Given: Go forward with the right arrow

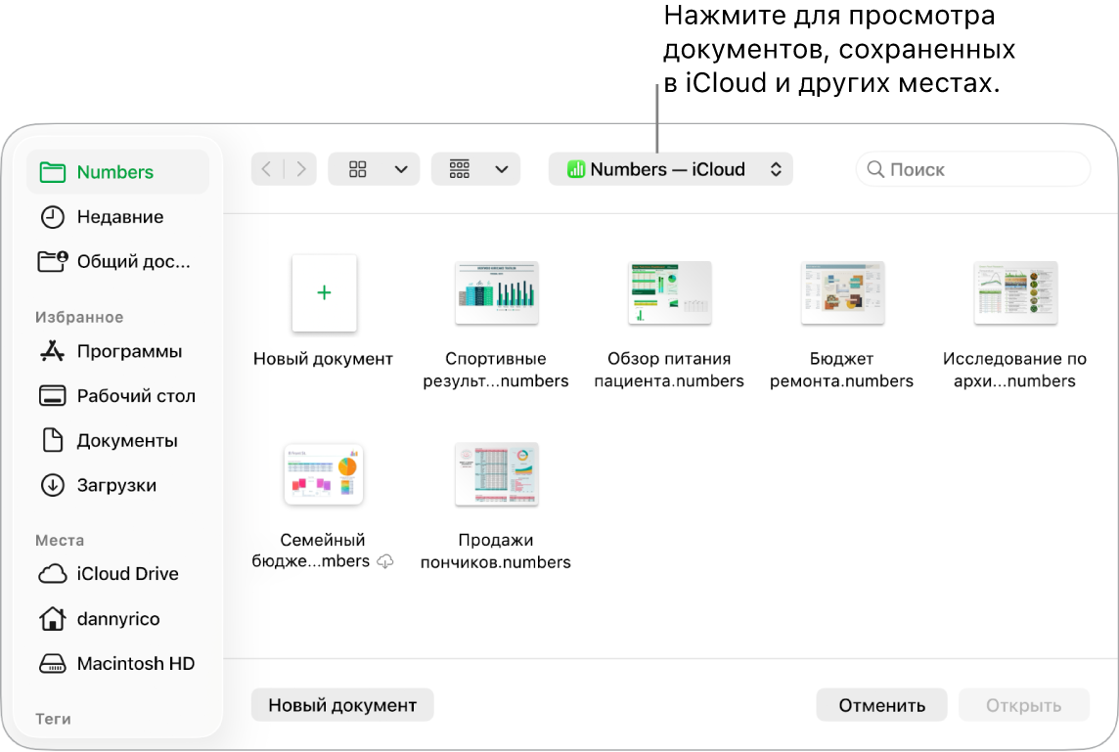Looking at the screenshot, I should pos(301,169).
